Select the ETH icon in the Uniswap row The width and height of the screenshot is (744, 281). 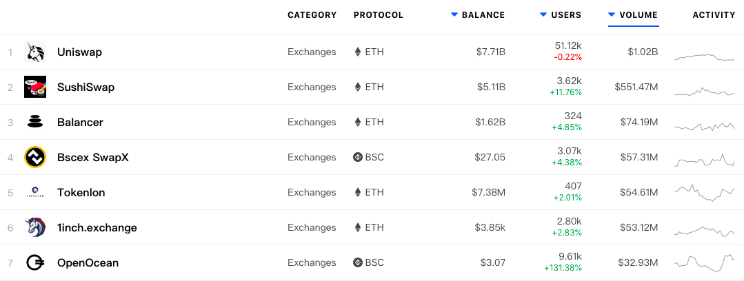coord(358,52)
